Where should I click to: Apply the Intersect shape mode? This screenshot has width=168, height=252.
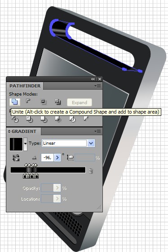pos(43,102)
